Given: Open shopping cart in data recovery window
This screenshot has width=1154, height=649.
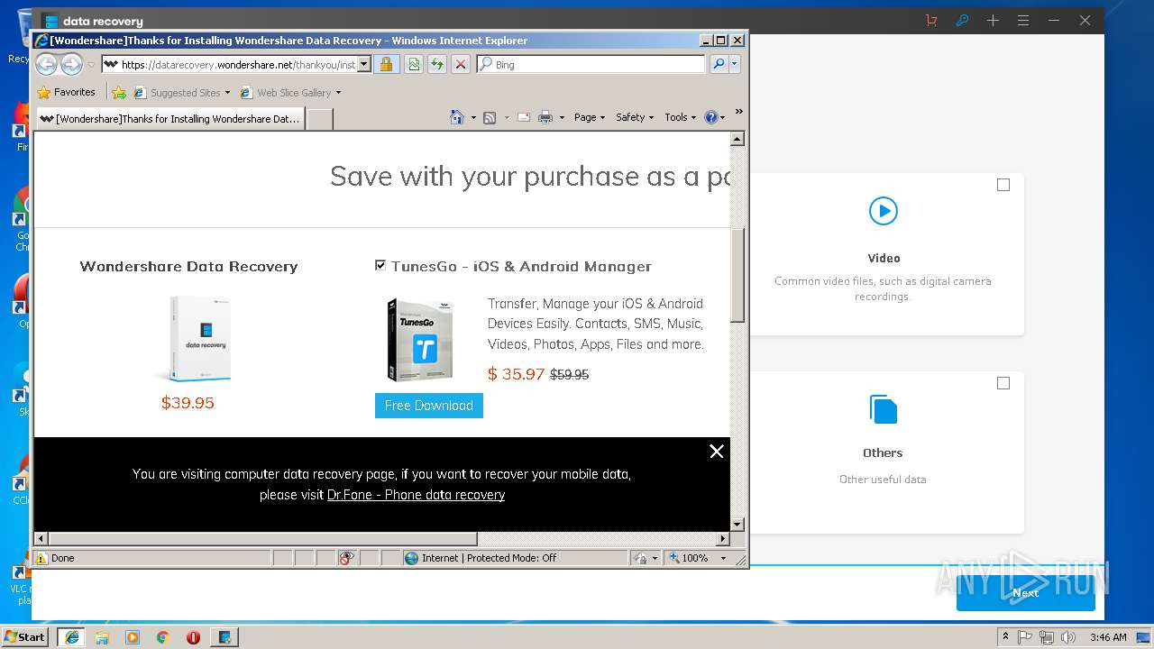Looking at the screenshot, I should pyautogui.click(x=931, y=20).
